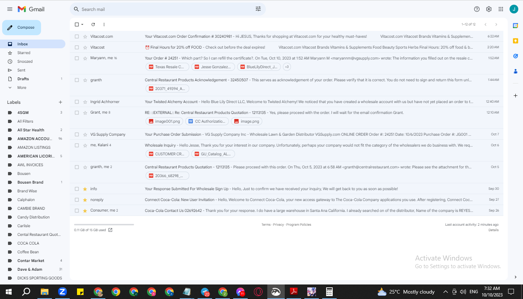The width and height of the screenshot is (523, 299).
Task: Refresh the inbox
Action: pos(93,24)
